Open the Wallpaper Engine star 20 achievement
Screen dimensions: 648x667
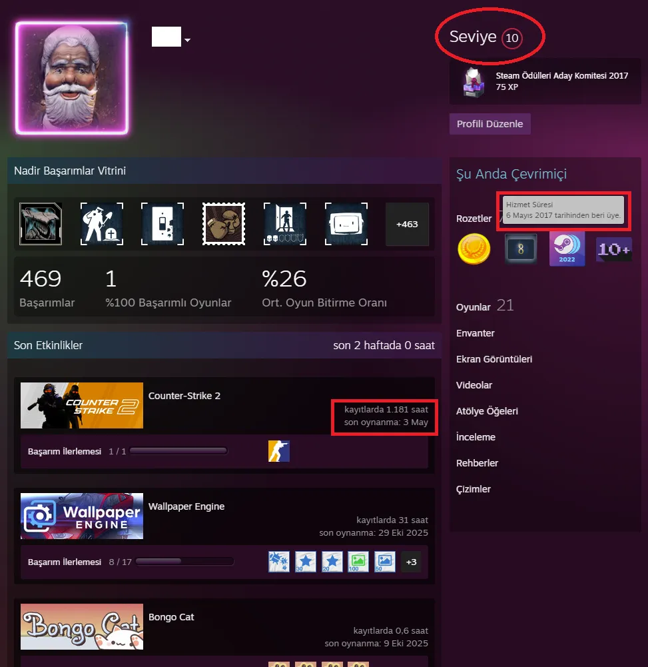point(332,562)
